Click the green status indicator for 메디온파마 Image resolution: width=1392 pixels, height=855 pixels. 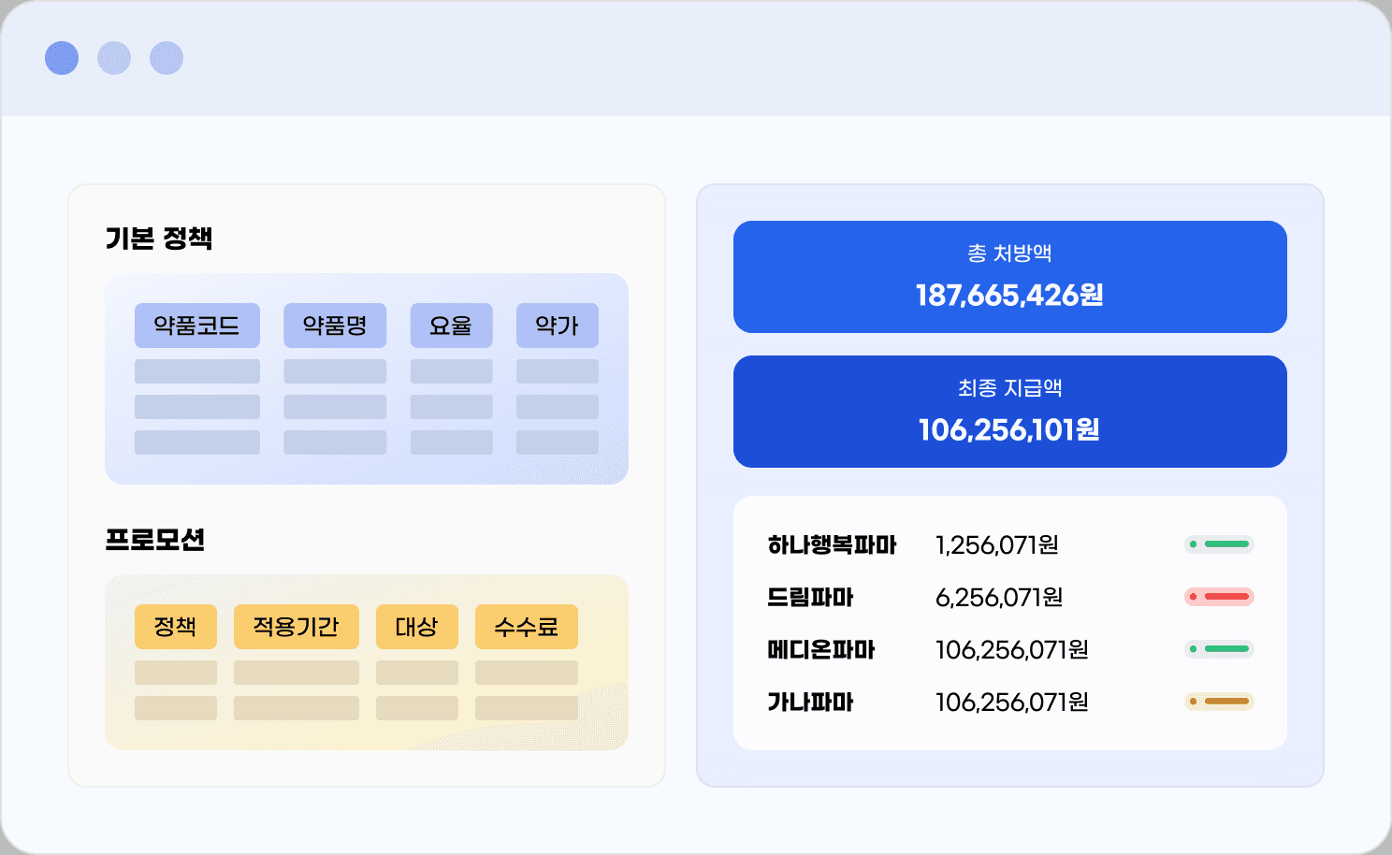point(1219,649)
